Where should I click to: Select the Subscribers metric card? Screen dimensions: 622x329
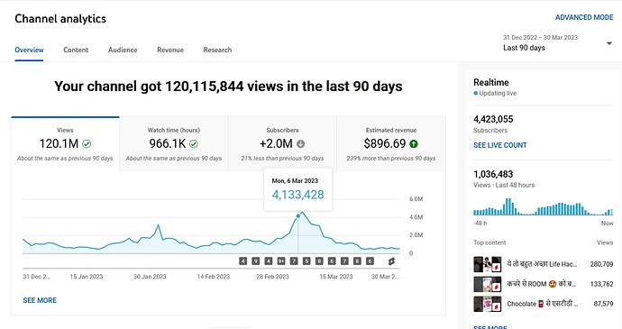[282, 144]
